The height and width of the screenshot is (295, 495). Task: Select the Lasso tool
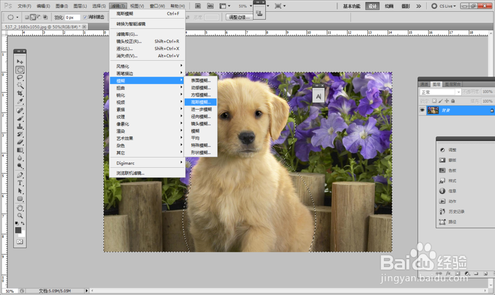click(x=20, y=78)
